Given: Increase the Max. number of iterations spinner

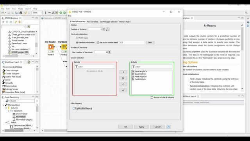Looking at the screenshot, I should click(x=109, y=51).
